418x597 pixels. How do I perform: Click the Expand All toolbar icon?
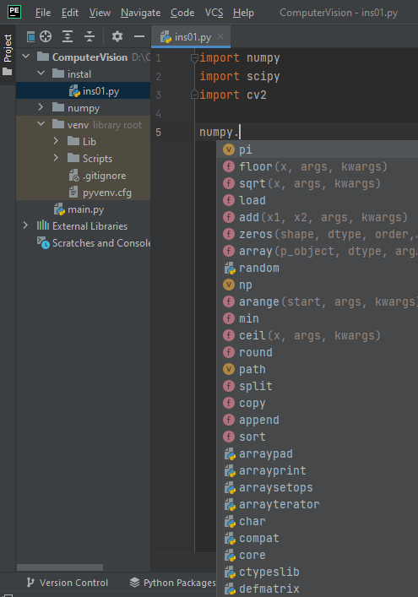[68, 36]
